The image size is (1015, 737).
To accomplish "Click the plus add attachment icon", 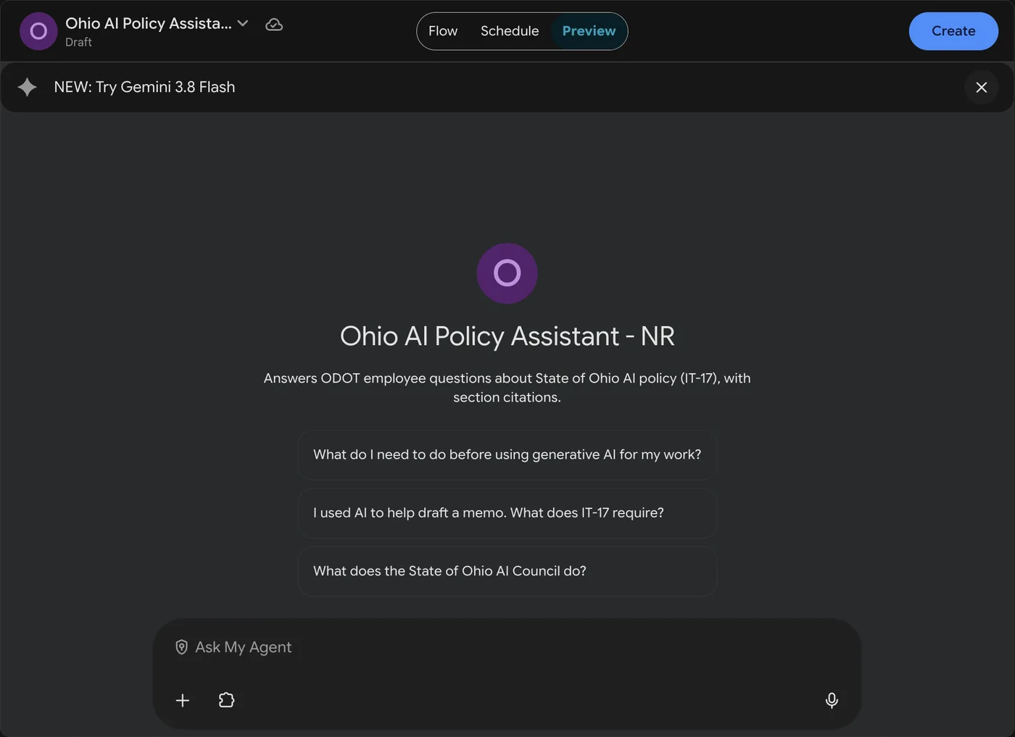I will [x=183, y=700].
